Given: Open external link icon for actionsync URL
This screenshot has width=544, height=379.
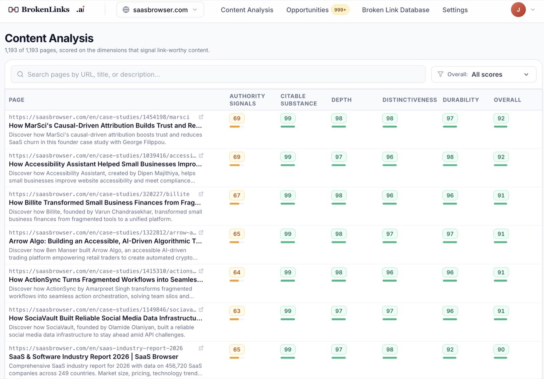Looking at the screenshot, I should pos(201,271).
